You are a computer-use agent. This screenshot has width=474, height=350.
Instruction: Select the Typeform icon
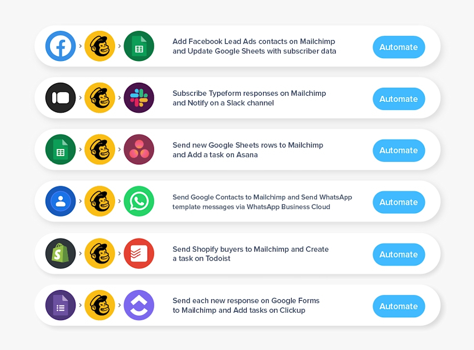click(x=60, y=98)
